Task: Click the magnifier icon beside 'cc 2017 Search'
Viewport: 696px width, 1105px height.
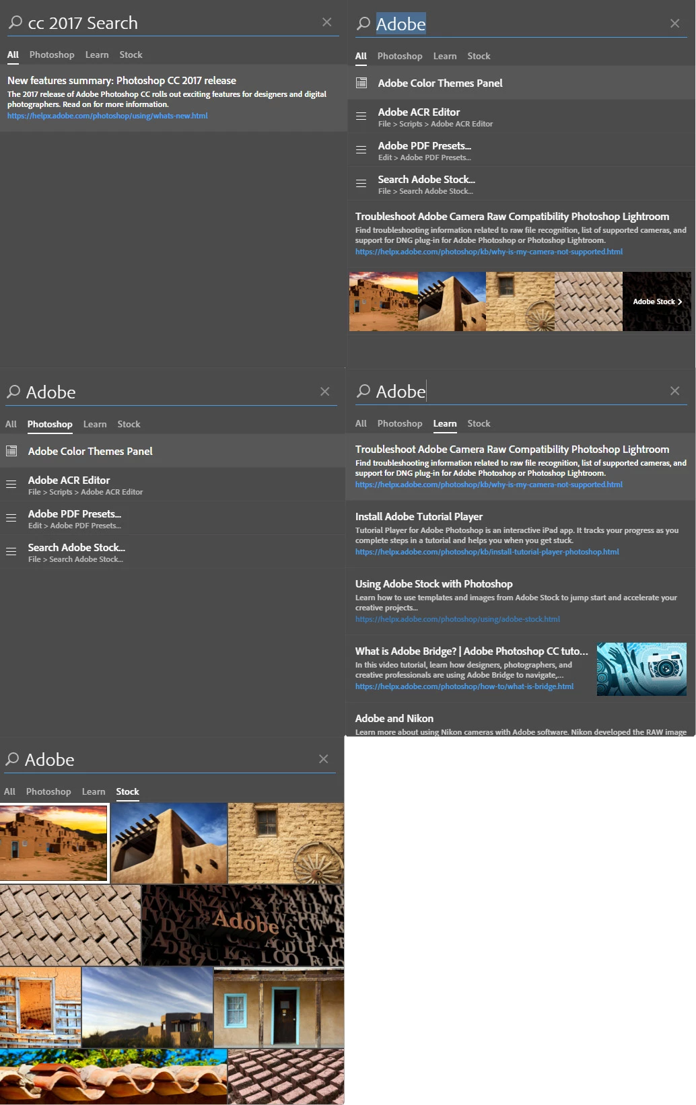Action: (15, 22)
